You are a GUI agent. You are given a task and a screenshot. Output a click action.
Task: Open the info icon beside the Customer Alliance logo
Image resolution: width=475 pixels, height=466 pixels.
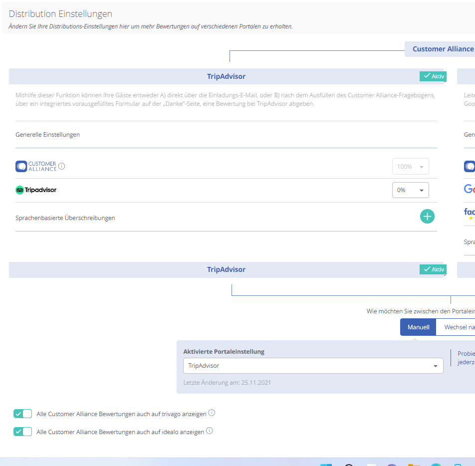tap(62, 166)
